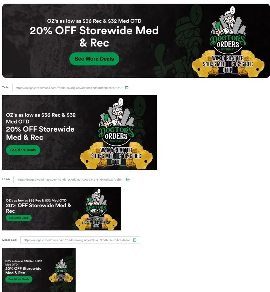Click See More Deals in mobile small banner
Screen dimensions: 270x292
coord(19,279)
